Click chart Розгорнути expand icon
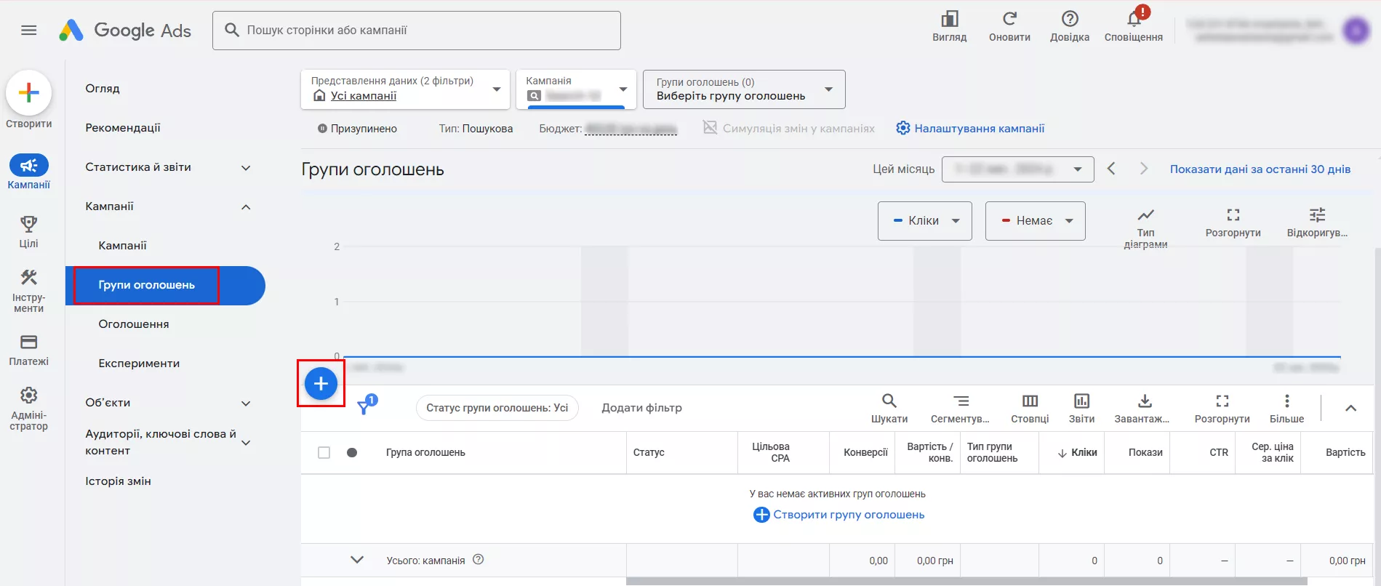This screenshot has width=1381, height=586. (1233, 215)
